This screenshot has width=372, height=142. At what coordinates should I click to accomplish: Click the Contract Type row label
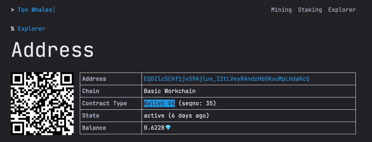click(x=104, y=103)
